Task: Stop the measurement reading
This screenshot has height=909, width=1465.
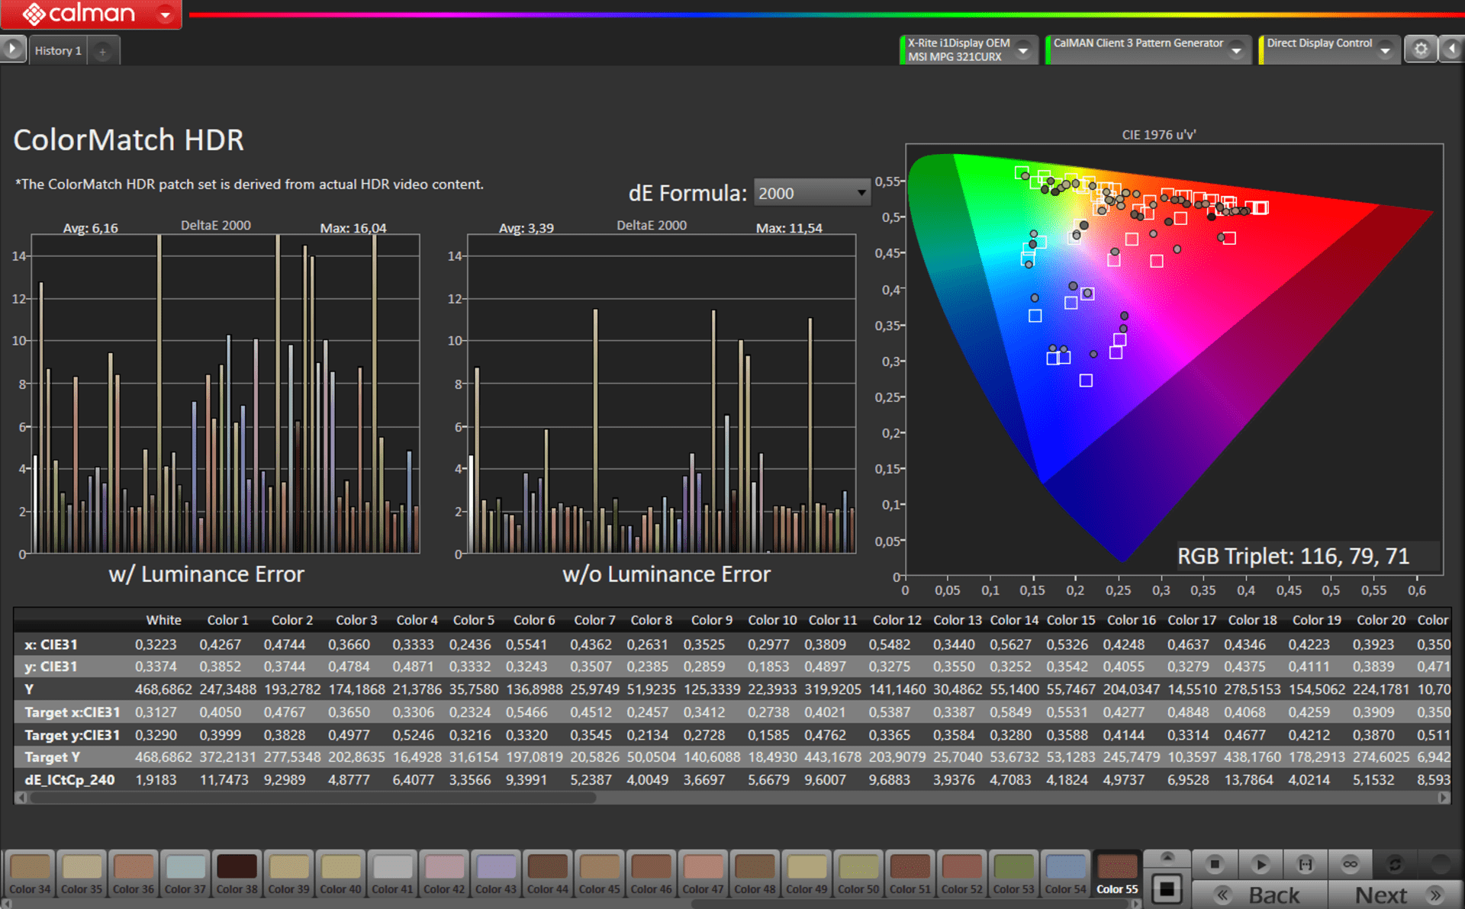Action: [x=1215, y=864]
